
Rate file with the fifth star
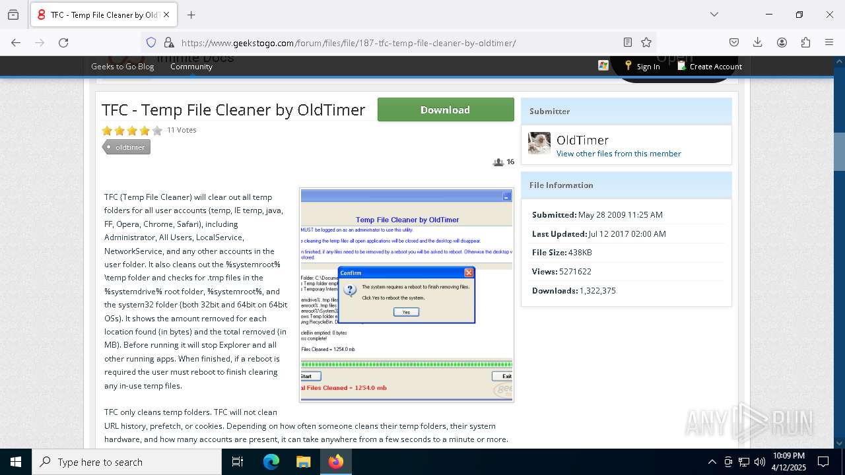click(x=157, y=131)
